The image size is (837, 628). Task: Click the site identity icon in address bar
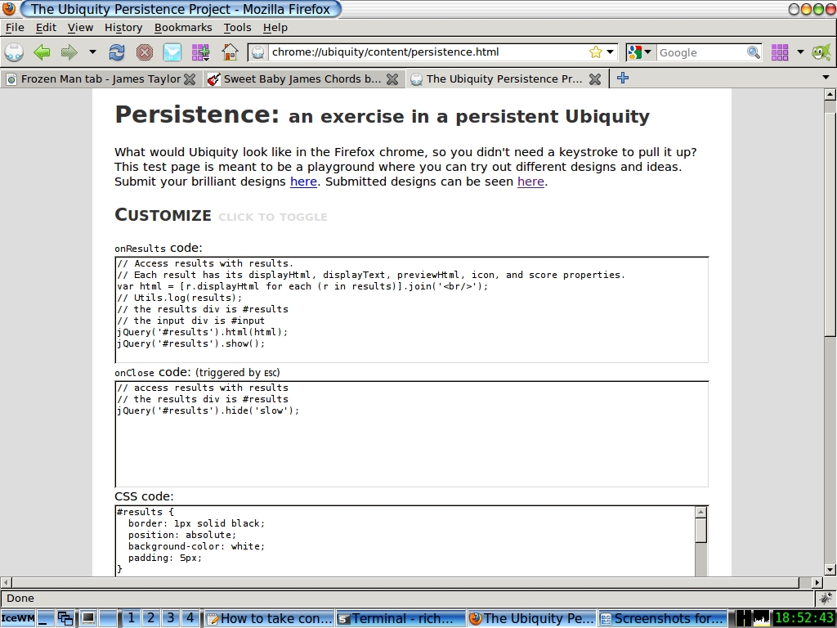coord(257,52)
